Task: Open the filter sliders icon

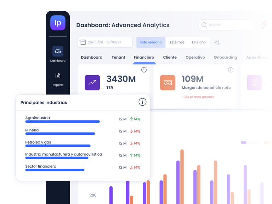Action: pos(217,42)
